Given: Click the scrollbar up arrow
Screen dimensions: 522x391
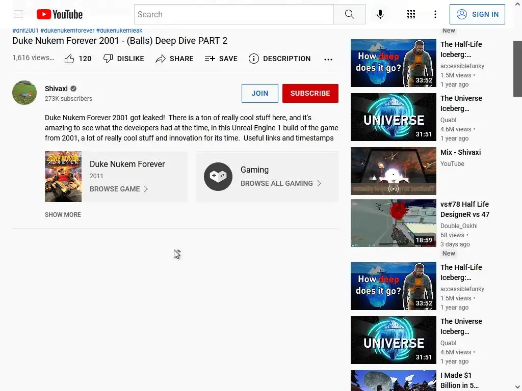Looking at the screenshot, I should coord(517,4).
